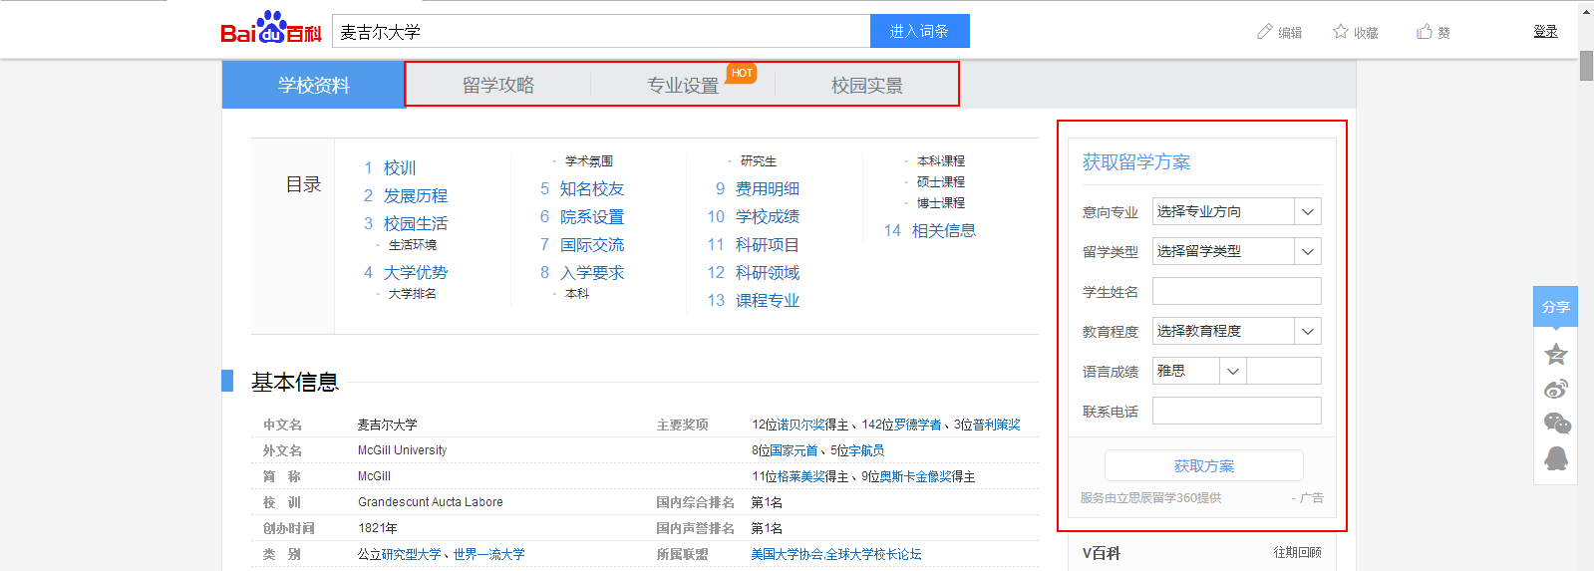Jump to contents item 2 发展历程
This screenshot has width=1594, height=571.
point(416,195)
